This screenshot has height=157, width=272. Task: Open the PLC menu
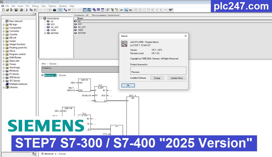coord(27,6)
